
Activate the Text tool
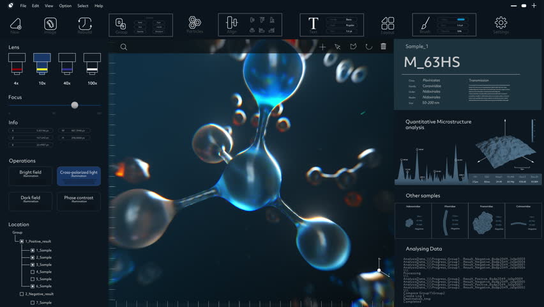313,24
